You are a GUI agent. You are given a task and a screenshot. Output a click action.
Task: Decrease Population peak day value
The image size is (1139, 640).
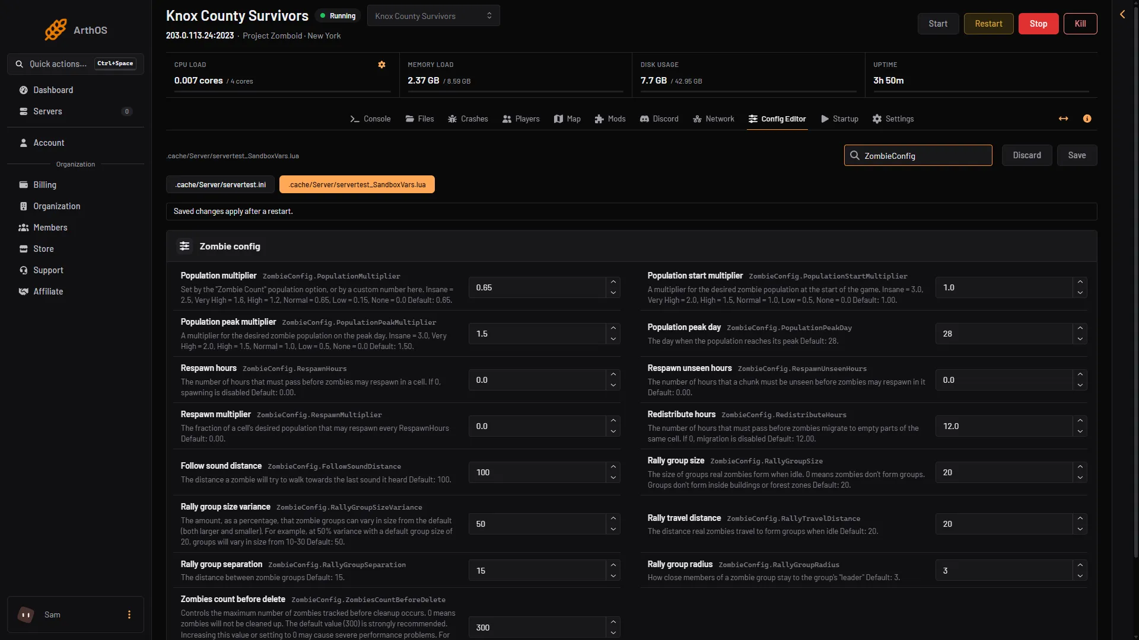tap(1080, 339)
